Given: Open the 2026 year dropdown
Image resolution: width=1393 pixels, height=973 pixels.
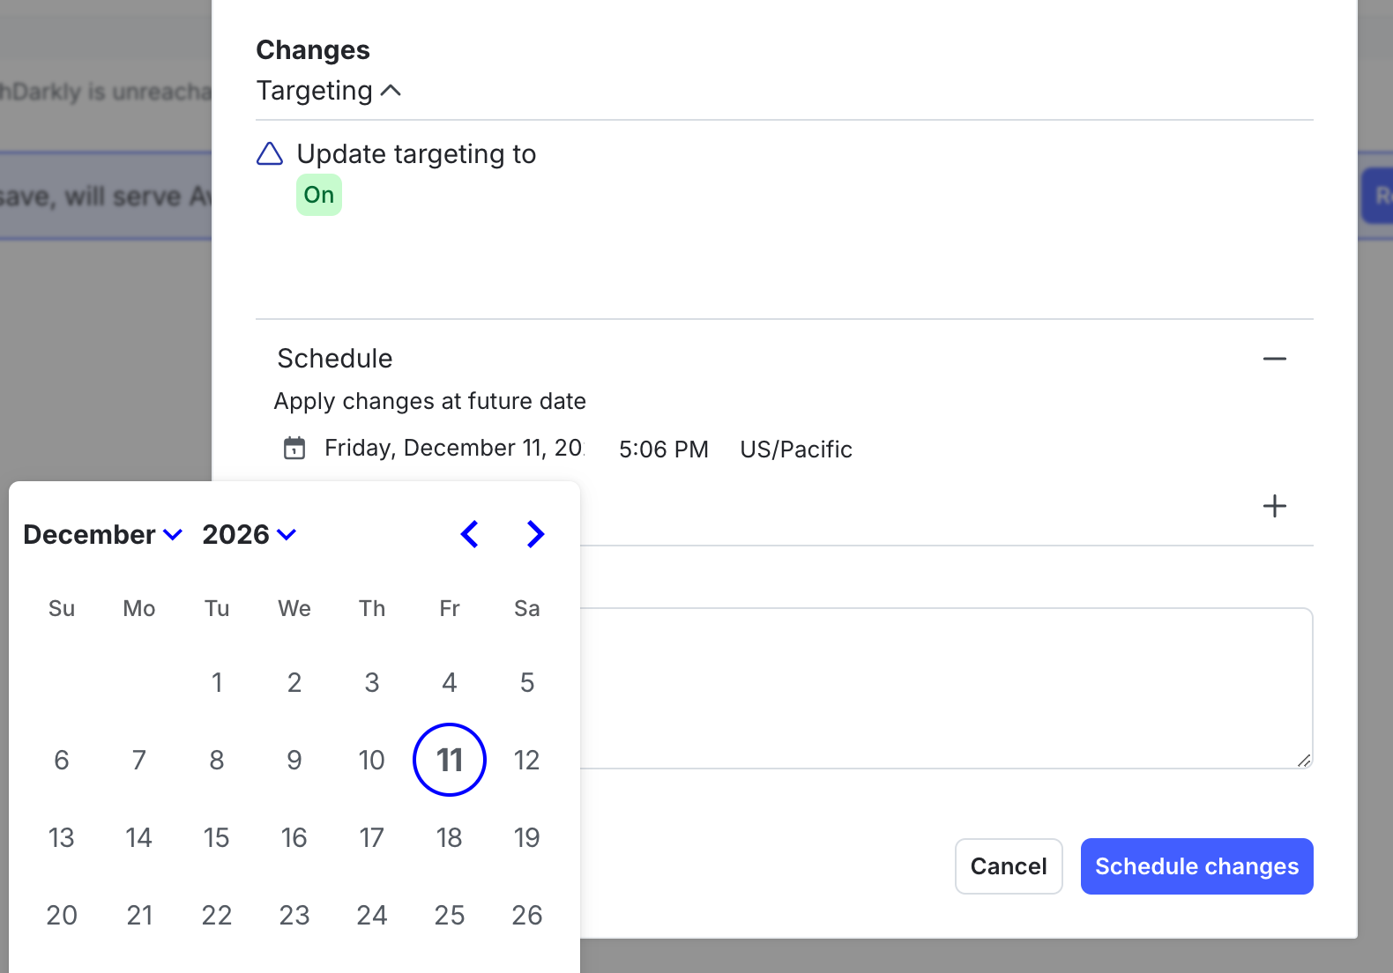Looking at the screenshot, I should coord(249,534).
